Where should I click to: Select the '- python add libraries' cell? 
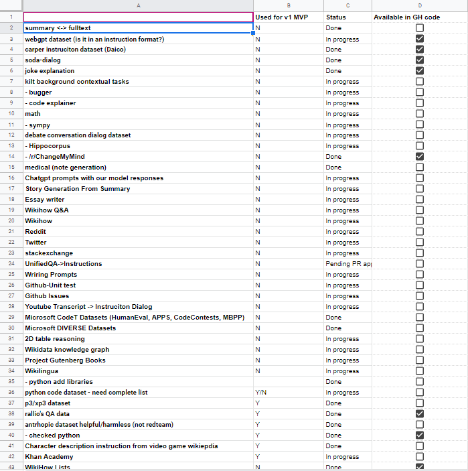pyautogui.click(x=138, y=381)
